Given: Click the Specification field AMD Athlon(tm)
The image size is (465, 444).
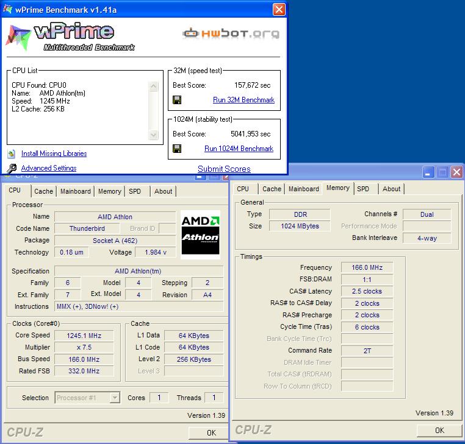Looking at the screenshot, I should pos(139,271).
